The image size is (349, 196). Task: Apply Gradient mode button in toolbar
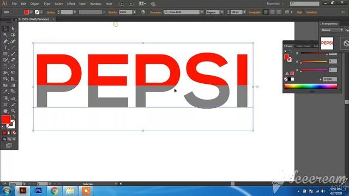point(9,133)
